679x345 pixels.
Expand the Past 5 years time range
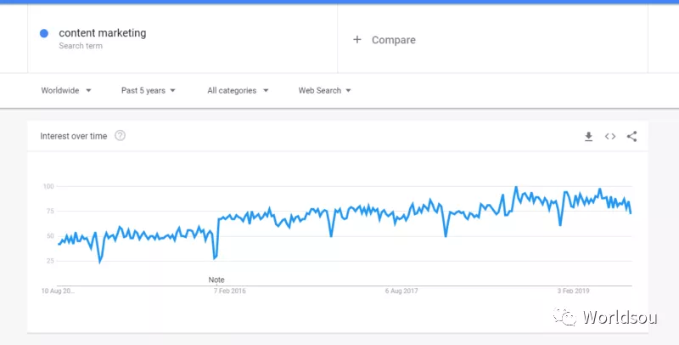149,90
